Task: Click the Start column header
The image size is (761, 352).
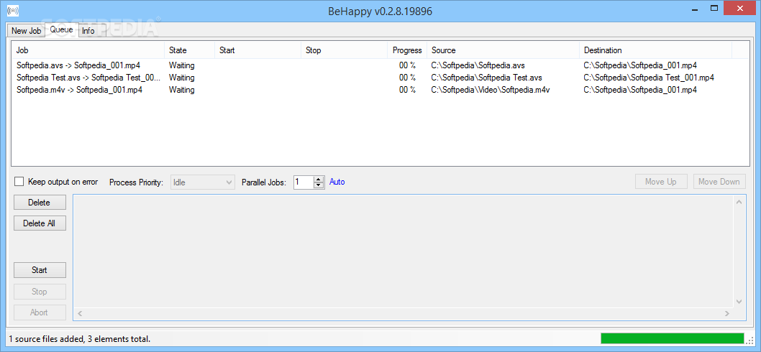Action: 258,50
